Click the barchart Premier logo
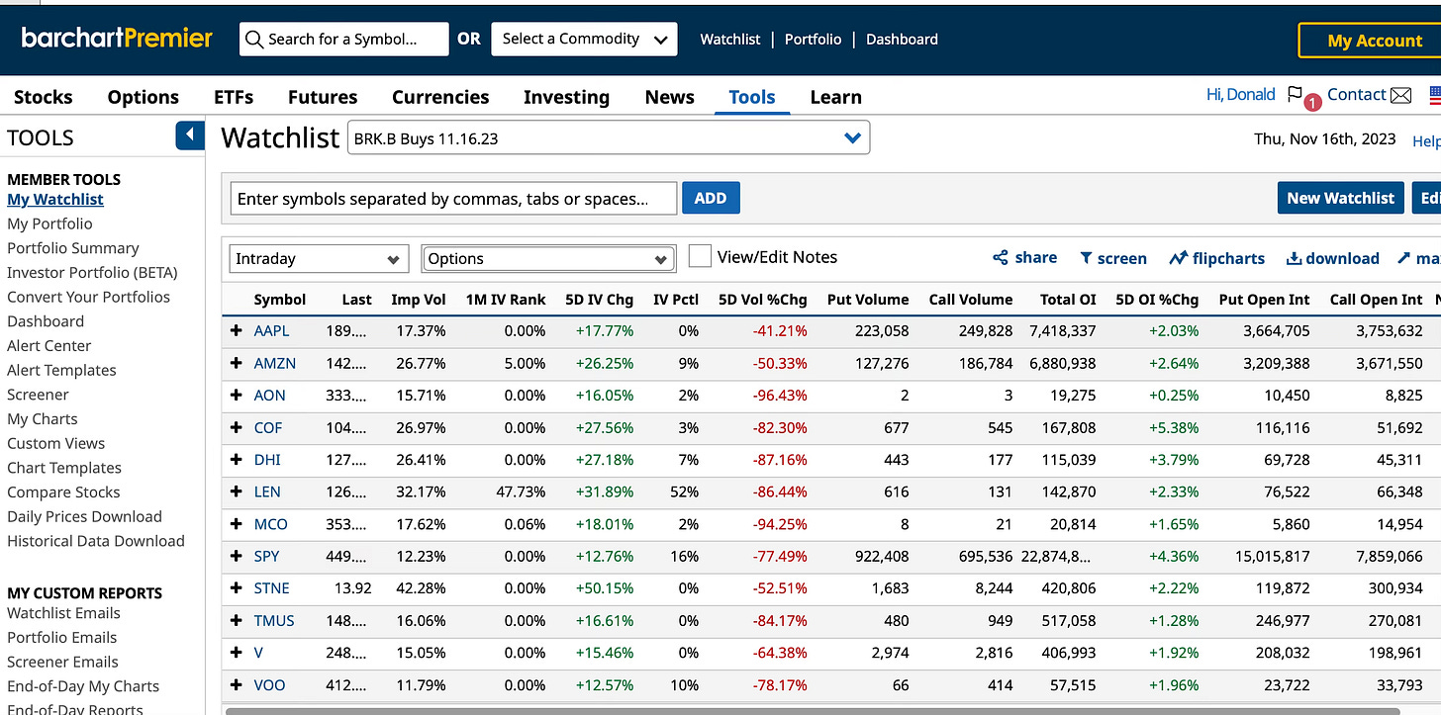 [x=117, y=39]
